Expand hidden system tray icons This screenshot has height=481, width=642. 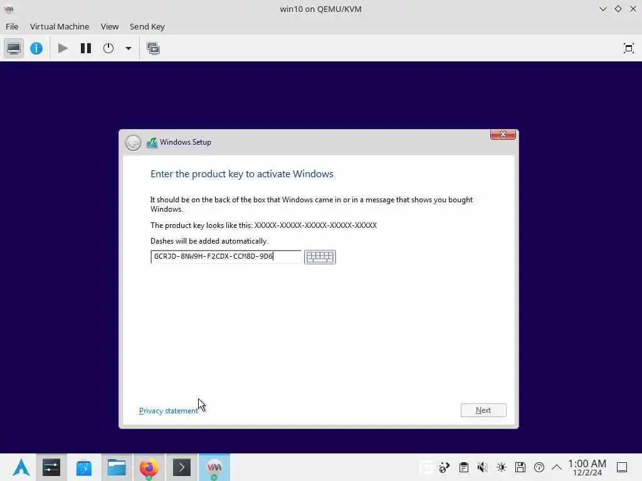click(x=557, y=467)
